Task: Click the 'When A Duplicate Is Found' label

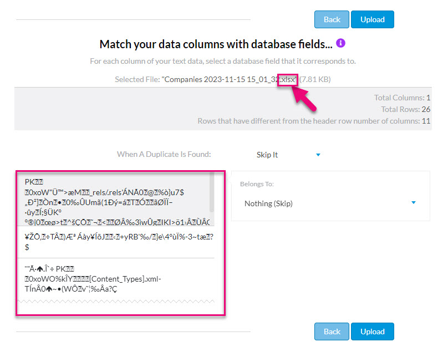Action: [164, 155]
